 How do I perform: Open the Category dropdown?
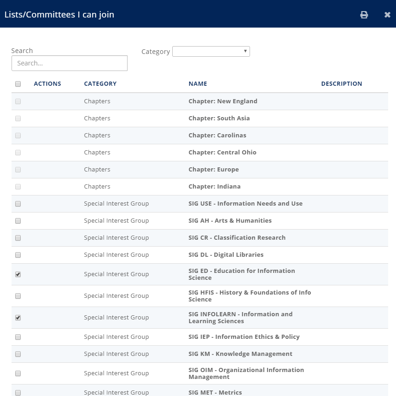point(211,51)
